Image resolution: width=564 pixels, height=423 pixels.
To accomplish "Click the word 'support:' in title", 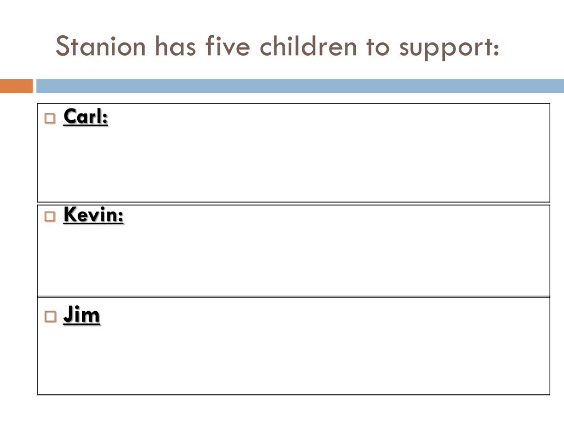I will 449,49.
